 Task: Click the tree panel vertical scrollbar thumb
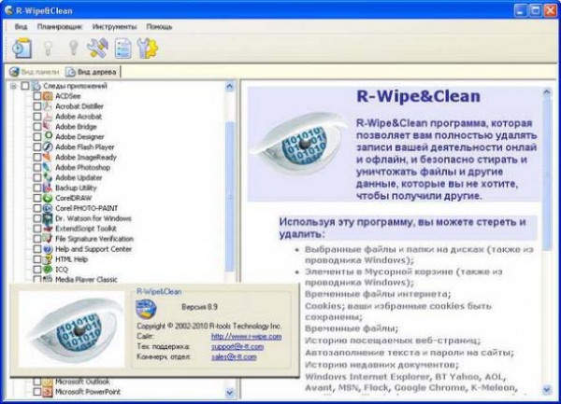tap(230, 196)
